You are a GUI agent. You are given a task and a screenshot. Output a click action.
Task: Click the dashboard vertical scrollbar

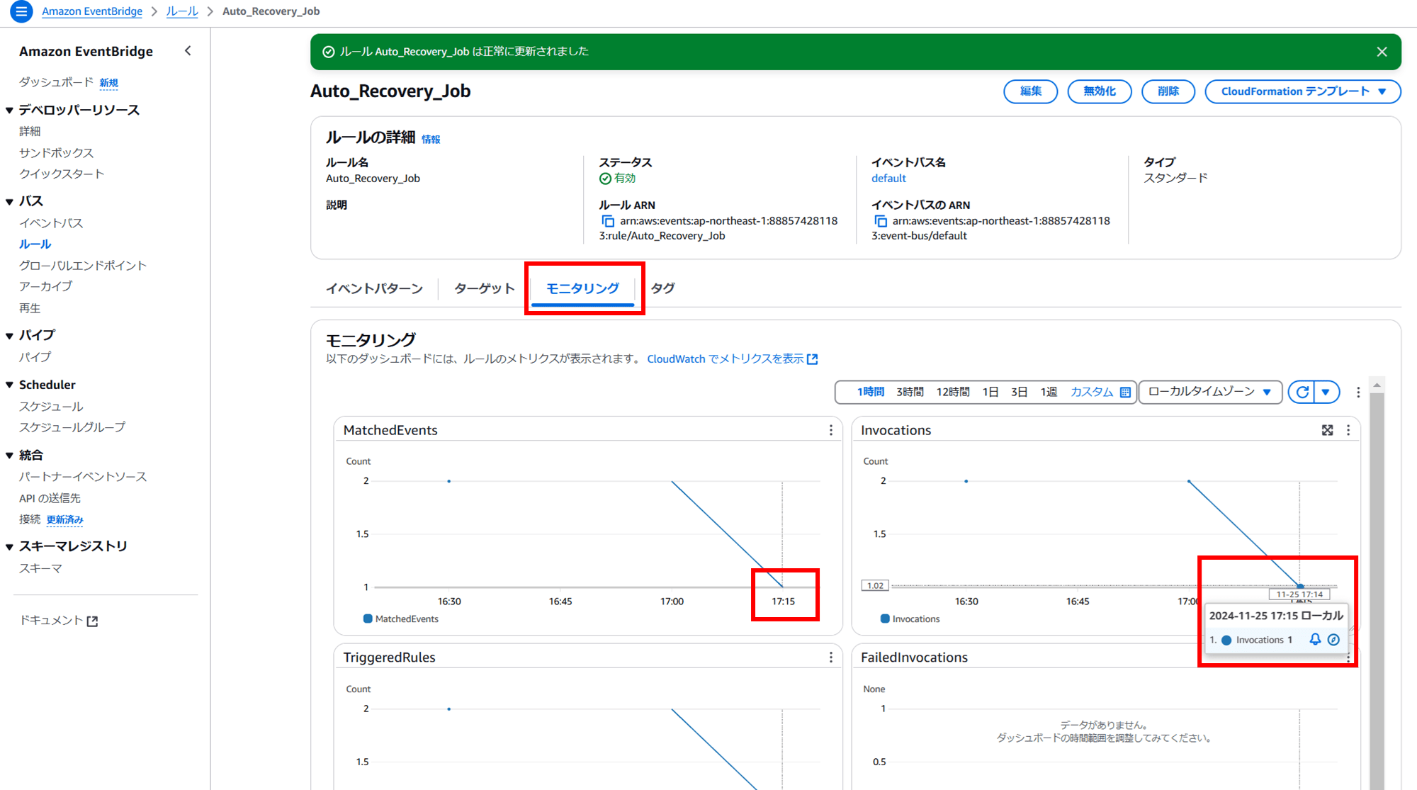tap(1377, 592)
